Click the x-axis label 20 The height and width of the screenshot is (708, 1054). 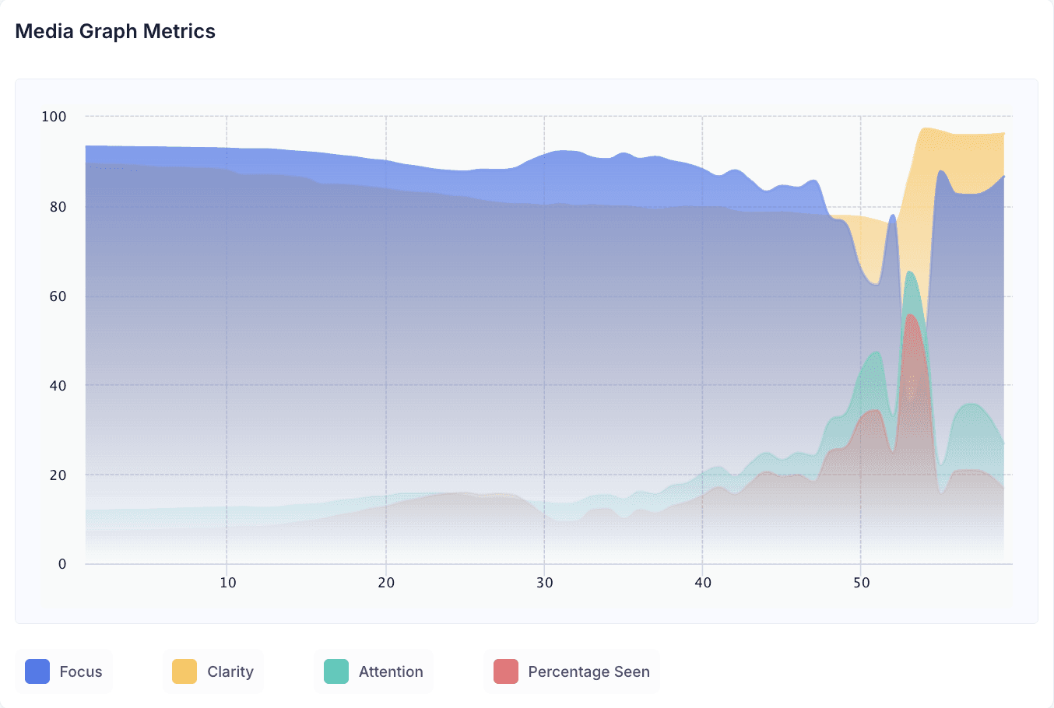386,583
